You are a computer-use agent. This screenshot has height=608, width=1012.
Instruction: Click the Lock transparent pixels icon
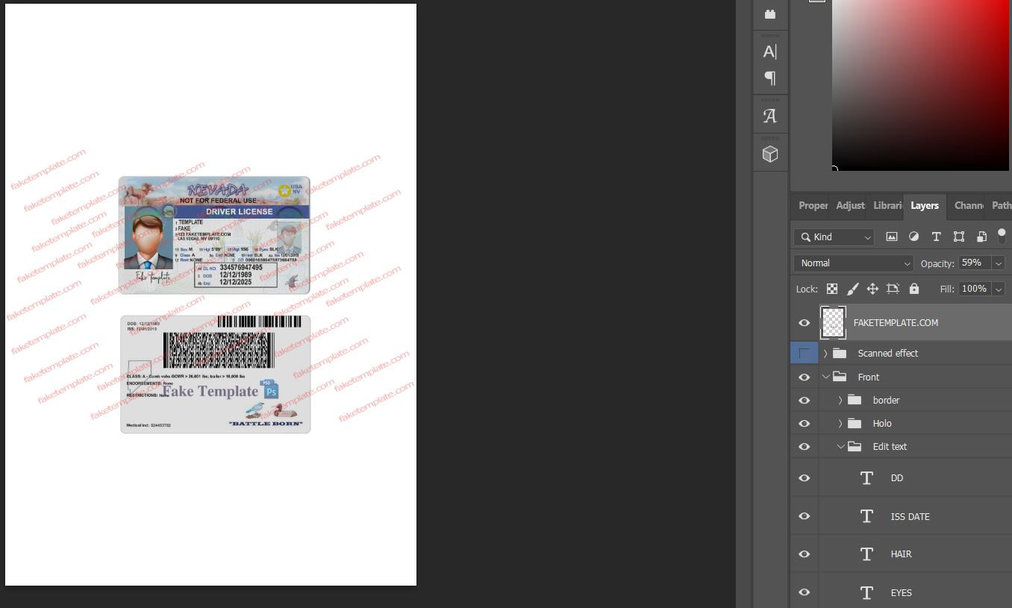click(831, 289)
